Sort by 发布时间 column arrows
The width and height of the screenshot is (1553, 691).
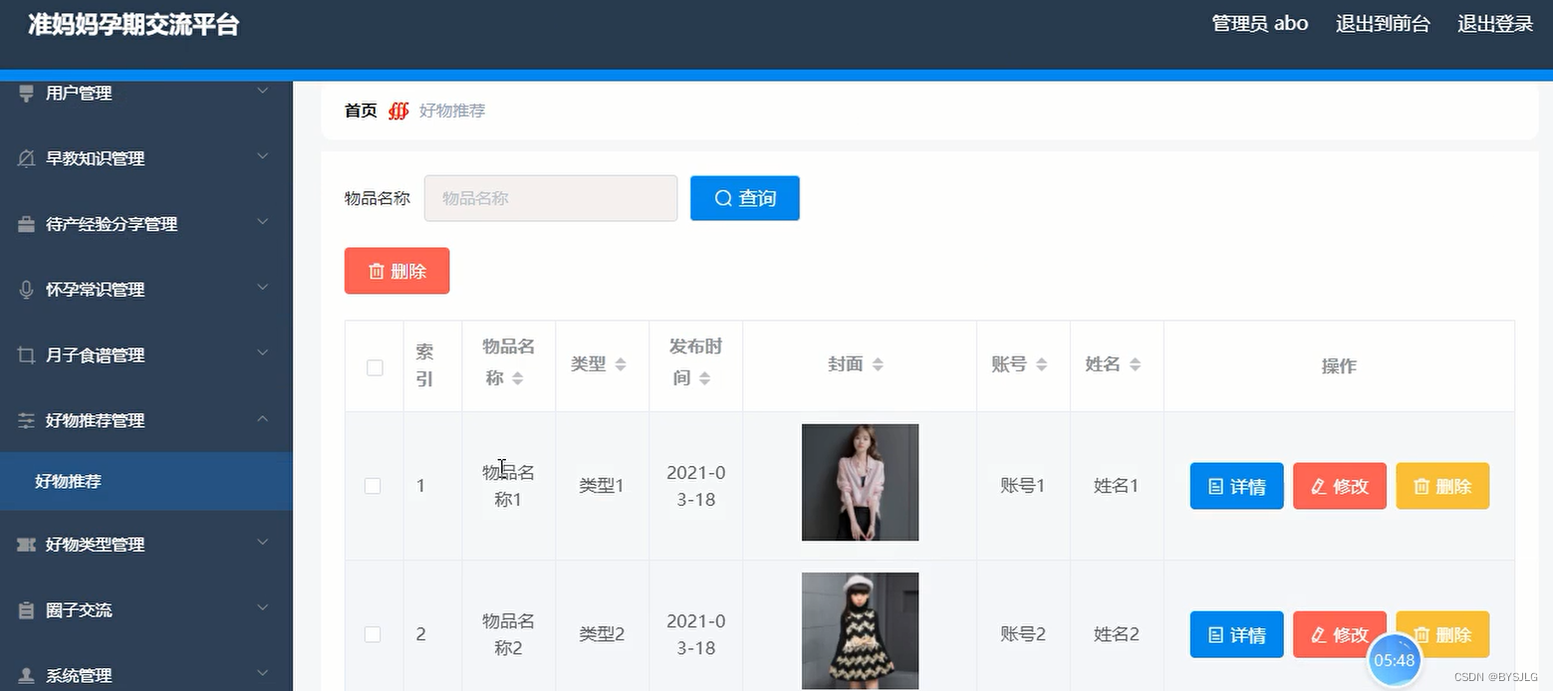pyautogui.click(x=704, y=378)
